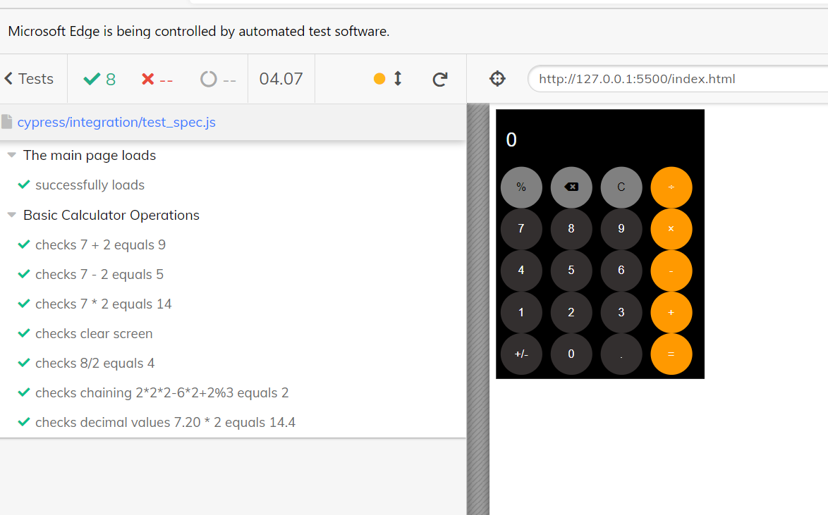The height and width of the screenshot is (515, 828).
Task: Open the 'successfully loads' test
Action: coord(90,185)
